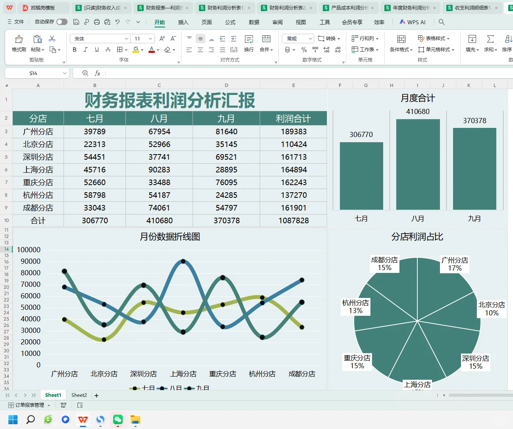
Task: Click the Increase Decimal icon
Action: coord(326,50)
